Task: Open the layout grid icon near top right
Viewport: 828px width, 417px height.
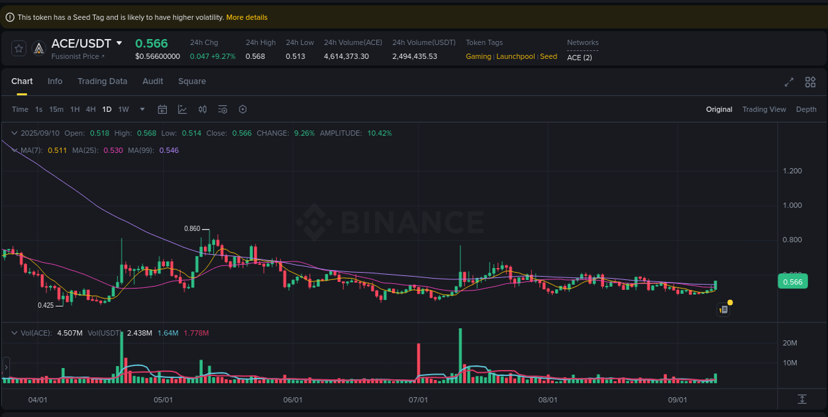Action: point(810,82)
